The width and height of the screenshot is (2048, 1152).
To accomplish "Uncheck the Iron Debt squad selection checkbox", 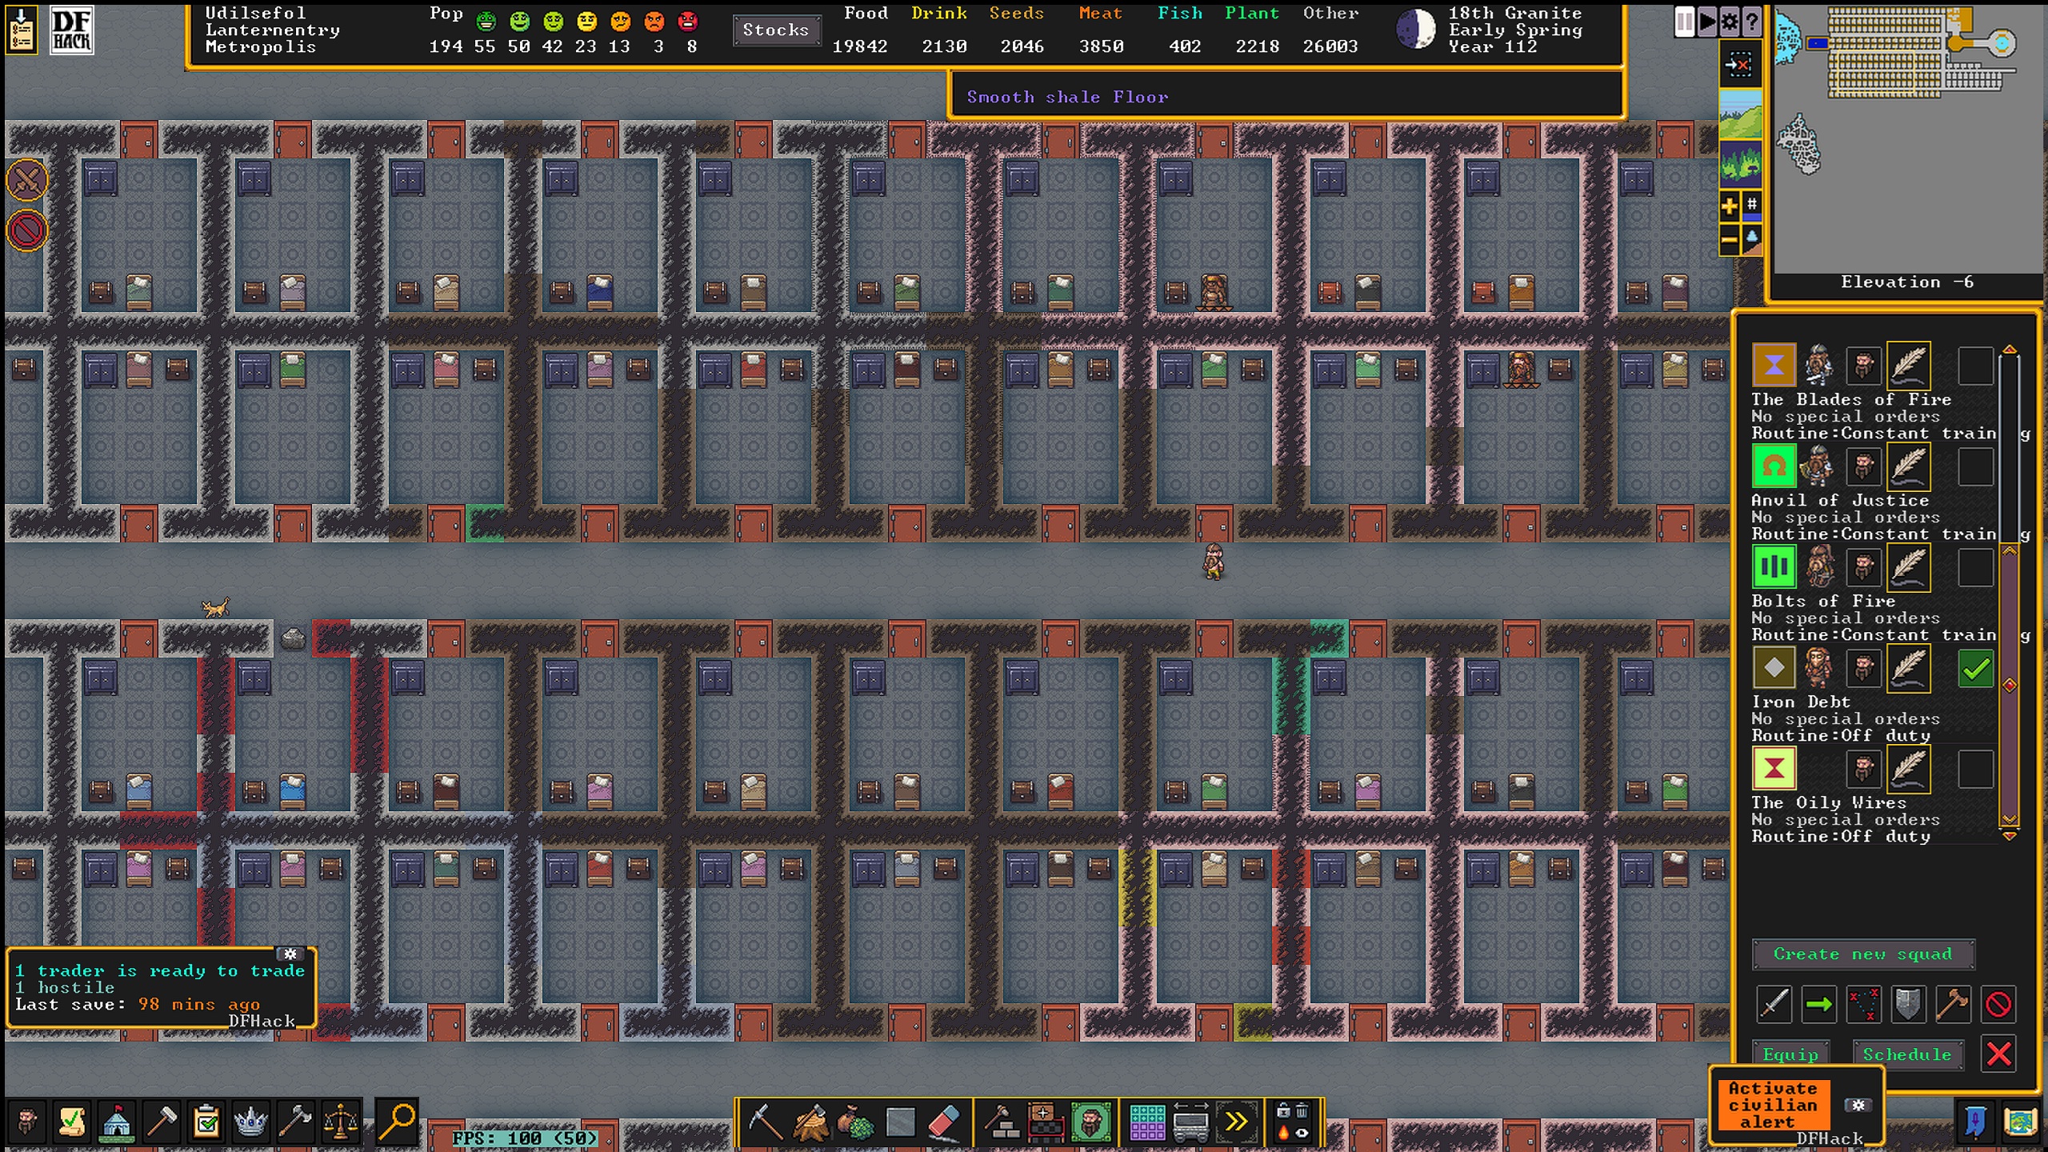I will (x=1975, y=668).
